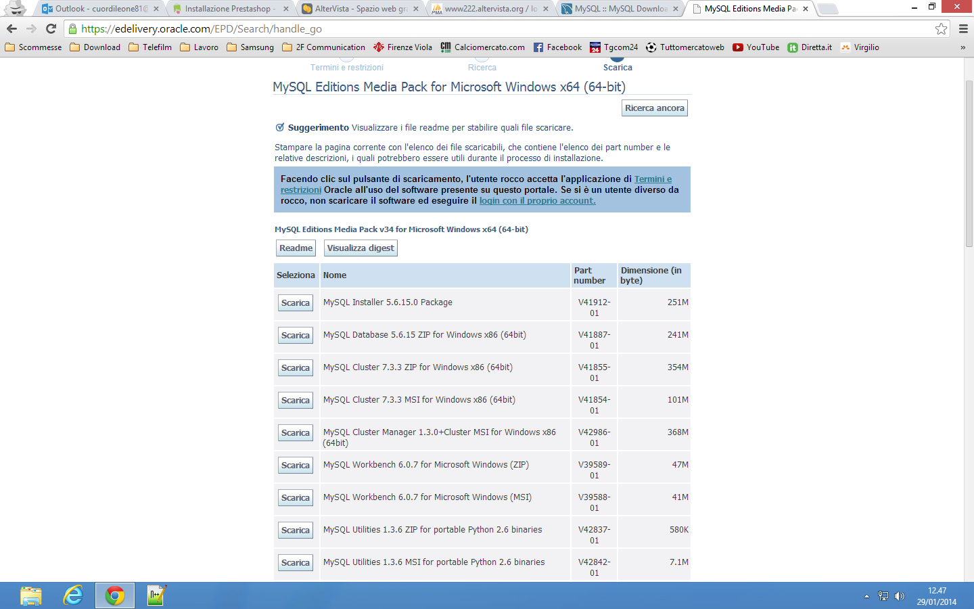Open the Calciomercato.com bookmark

pos(482,47)
